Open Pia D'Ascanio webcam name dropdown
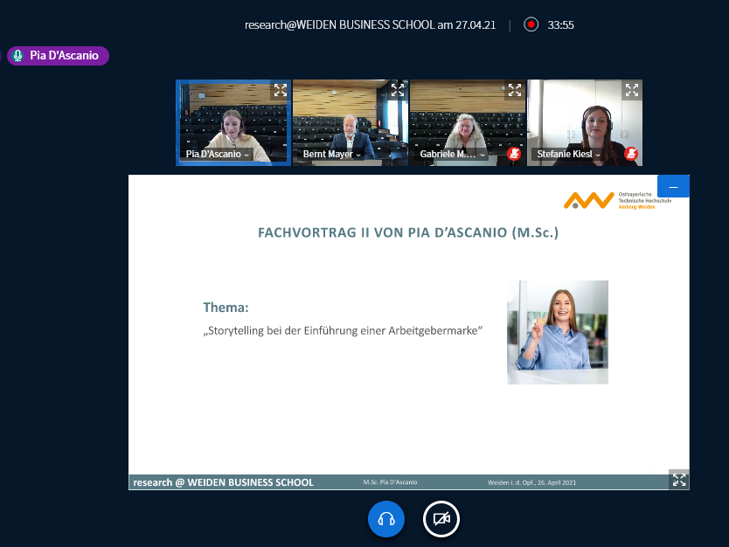The height and width of the screenshot is (547, 729). 217,154
